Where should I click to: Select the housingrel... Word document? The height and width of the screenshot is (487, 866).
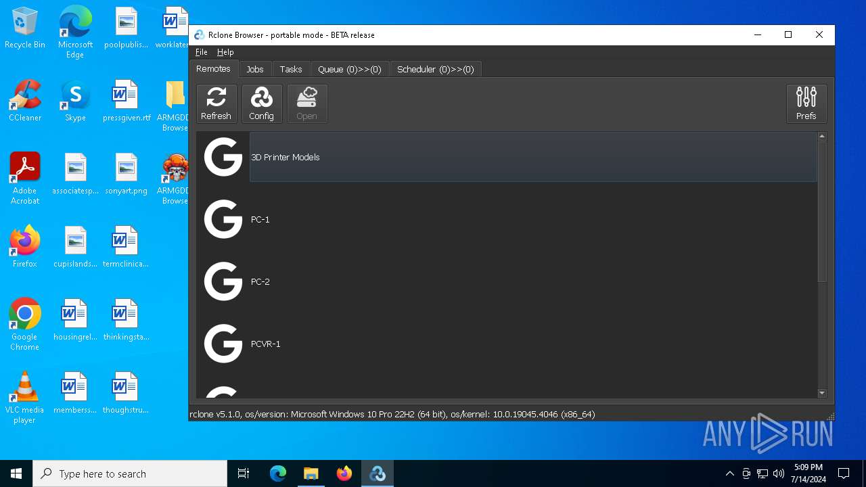[75, 320]
